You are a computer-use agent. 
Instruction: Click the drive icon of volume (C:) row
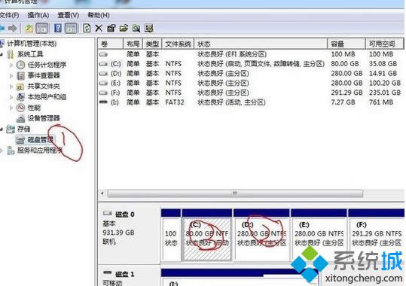103,64
